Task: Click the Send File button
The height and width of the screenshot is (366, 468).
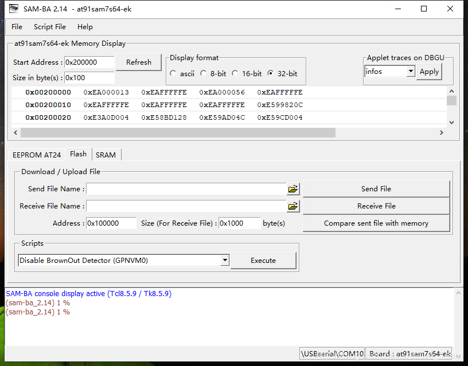Action: click(x=376, y=189)
